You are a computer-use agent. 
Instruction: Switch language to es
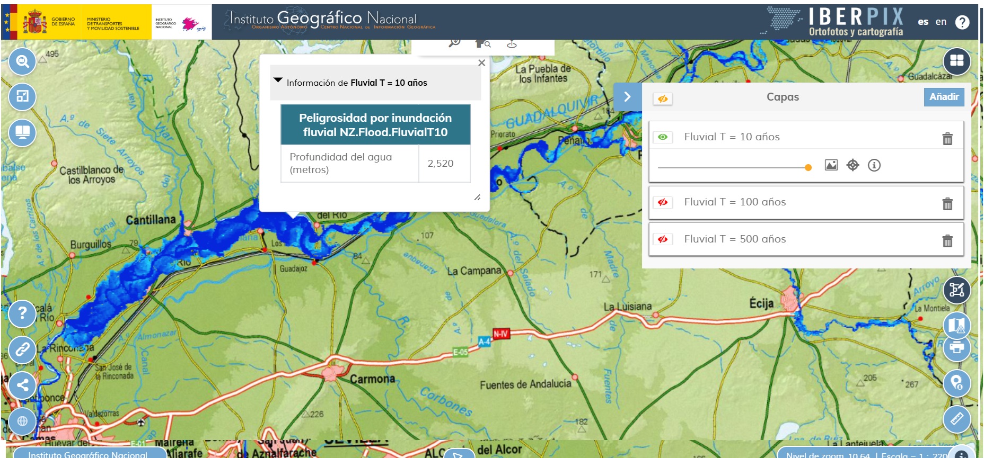[923, 22]
